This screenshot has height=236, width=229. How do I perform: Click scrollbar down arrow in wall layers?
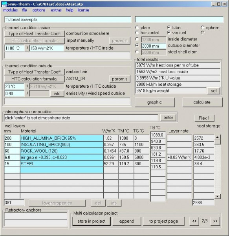(x=218, y=196)
